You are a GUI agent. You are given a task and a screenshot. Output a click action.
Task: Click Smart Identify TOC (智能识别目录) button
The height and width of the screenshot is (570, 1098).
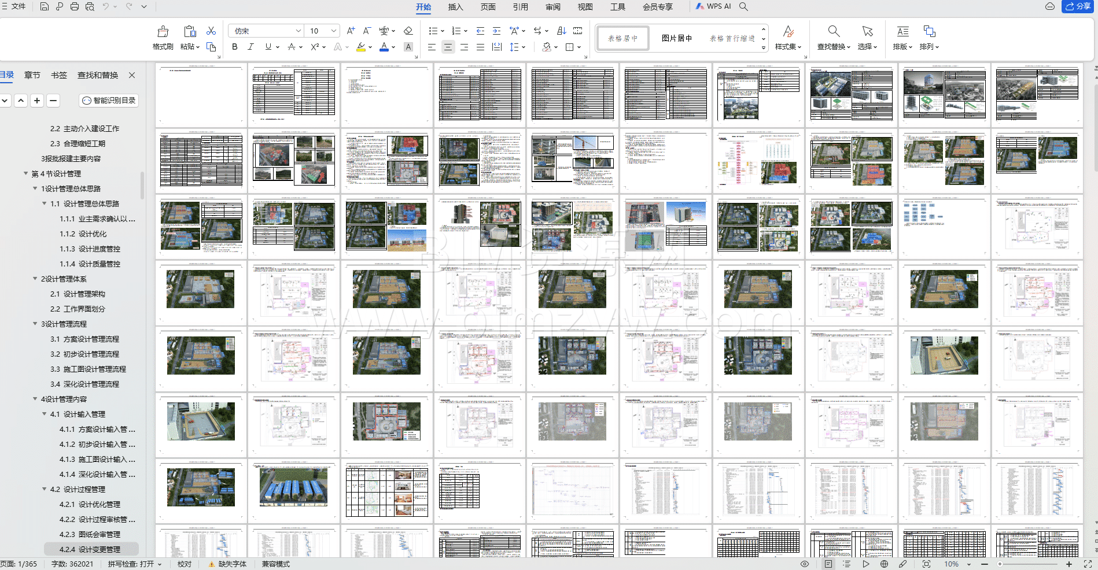(109, 101)
